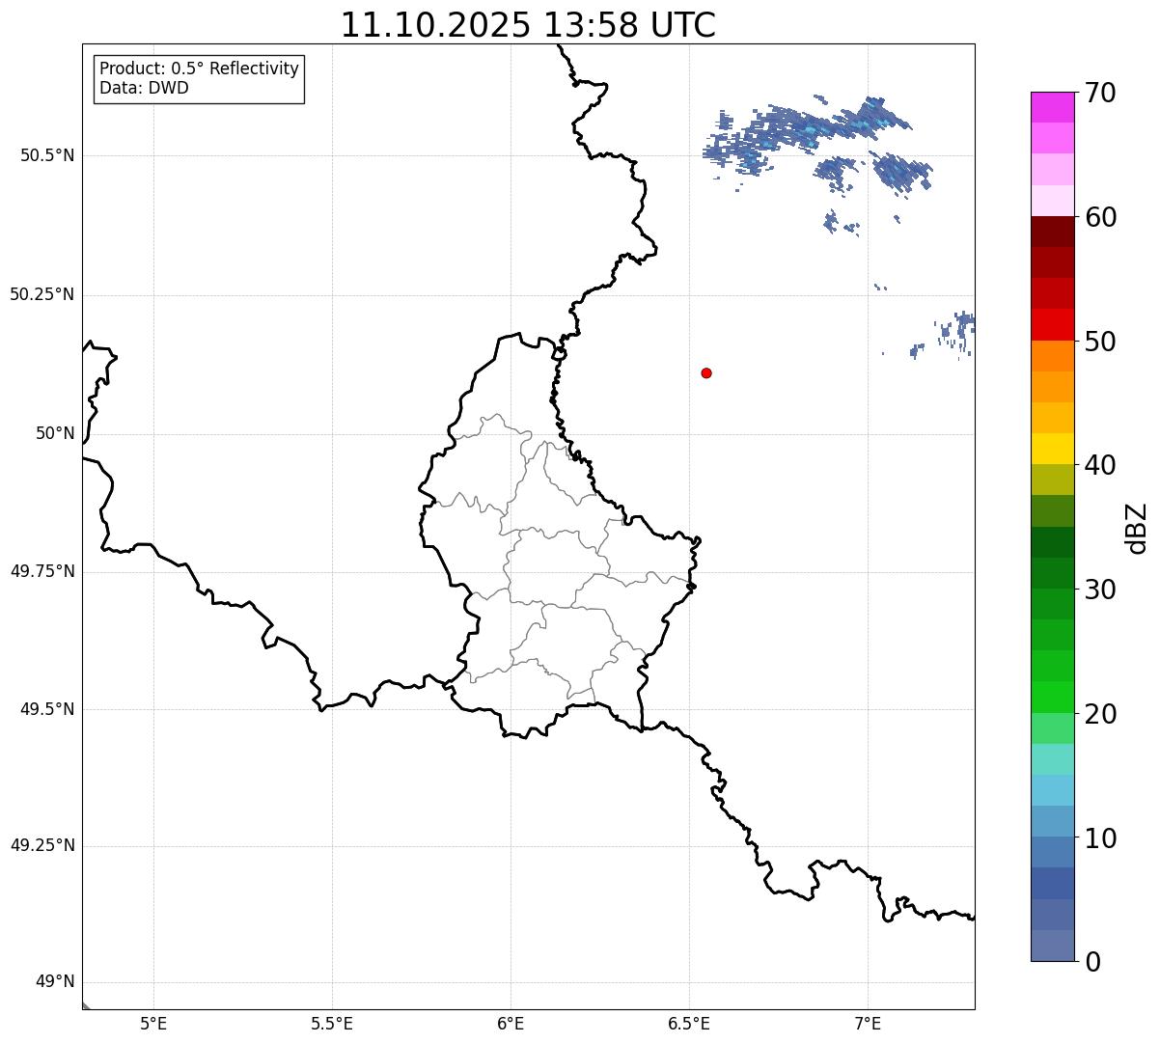Click the 6°E longitude label
The image size is (1160, 1043).
click(x=511, y=1023)
